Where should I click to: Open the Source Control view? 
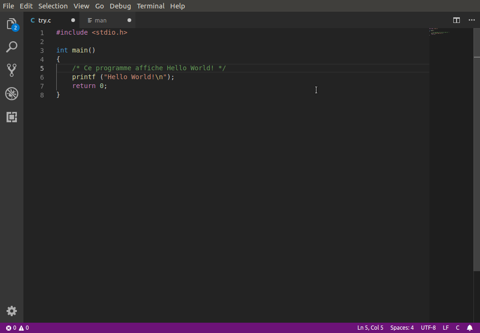(x=12, y=70)
